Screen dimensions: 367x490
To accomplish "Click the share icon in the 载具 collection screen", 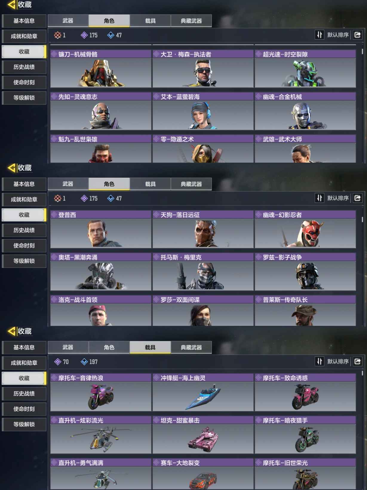I will [x=357, y=361].
